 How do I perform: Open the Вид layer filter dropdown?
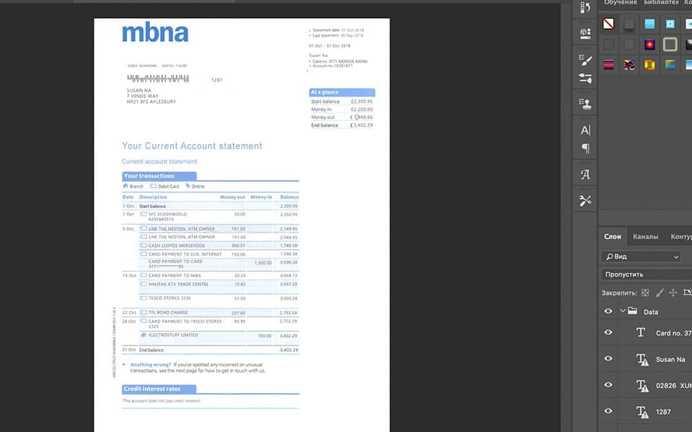pos(641,256)
